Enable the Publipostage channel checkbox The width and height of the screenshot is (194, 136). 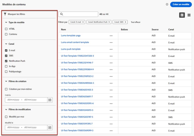pos(6,72)
